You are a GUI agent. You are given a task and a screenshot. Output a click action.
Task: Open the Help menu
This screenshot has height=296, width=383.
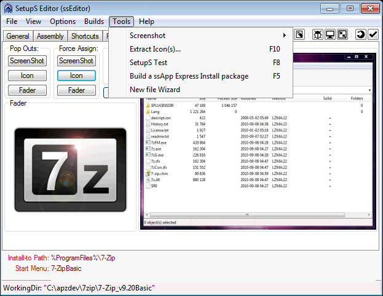[146, 21]
